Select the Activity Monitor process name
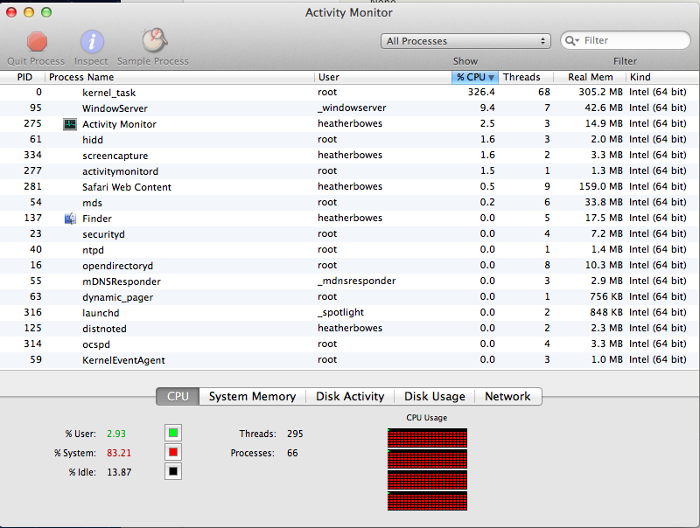The image size is (700, 528). point(119,124)
